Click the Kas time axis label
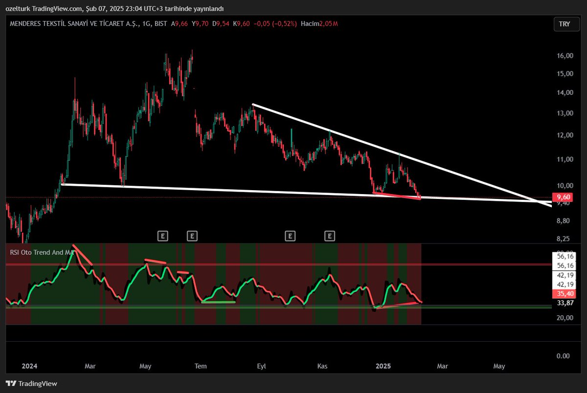This screenshot has width=587, height=393. pos(322,366)
